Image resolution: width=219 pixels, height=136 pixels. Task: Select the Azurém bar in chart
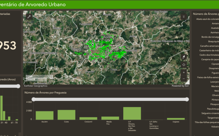(45, 115)
